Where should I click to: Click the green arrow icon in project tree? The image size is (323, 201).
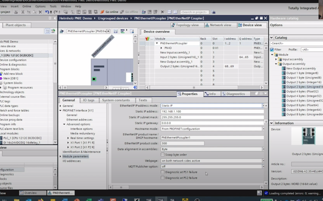point(53,31)
